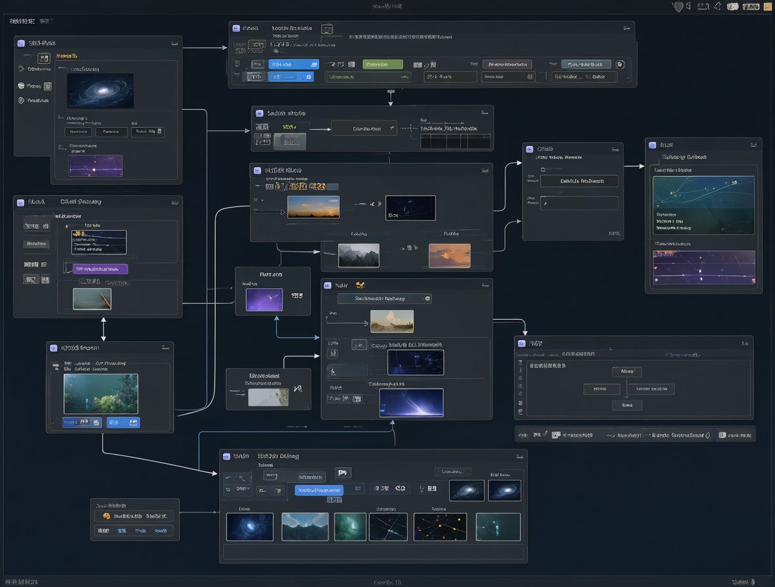This screenshot has height=587, width=775.
Task: Click the speaker icon in the top-right tray
Action: pos(689,6)
